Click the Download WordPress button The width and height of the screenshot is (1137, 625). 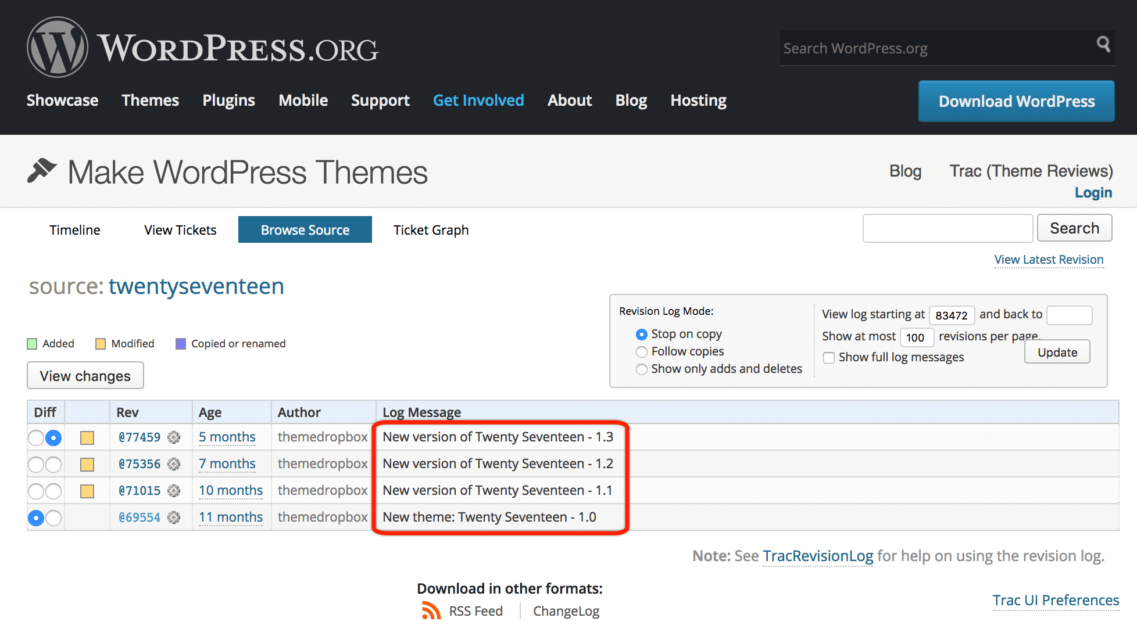1016,101
